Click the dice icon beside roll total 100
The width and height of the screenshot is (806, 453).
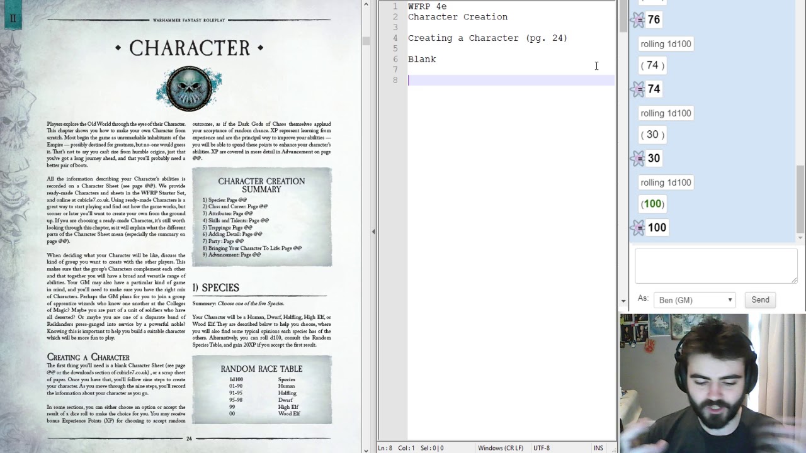pos(639,227)
